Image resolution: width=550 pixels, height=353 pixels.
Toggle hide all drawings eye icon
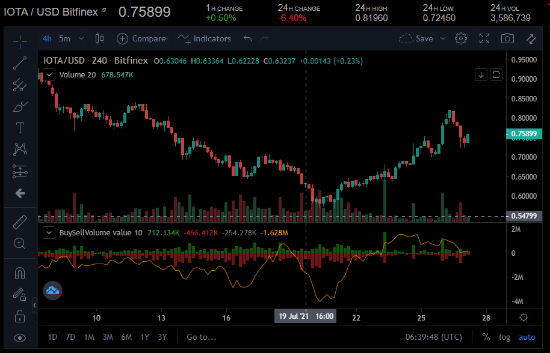click(x=20, y=337)
